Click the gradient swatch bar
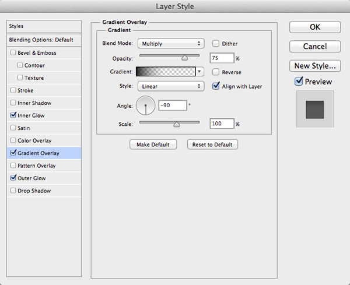The width and height of the screenshot is (350, 285). [x=166, y=72]
